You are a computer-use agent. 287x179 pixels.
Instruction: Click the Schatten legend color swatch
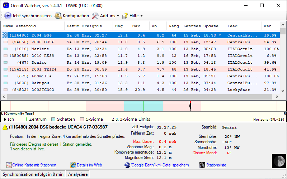53,120
